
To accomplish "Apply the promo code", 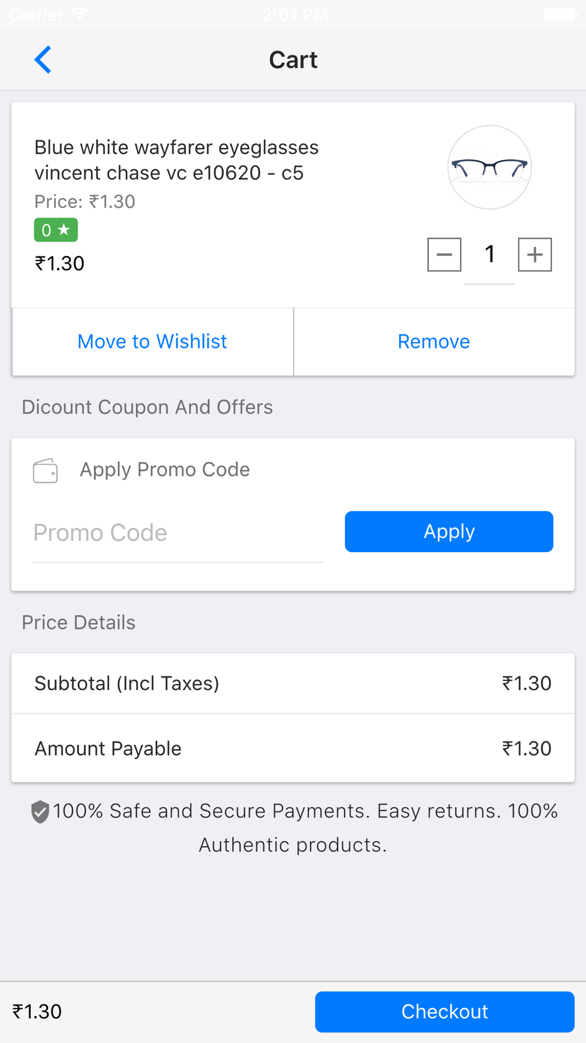I will [x=449, y=531].
